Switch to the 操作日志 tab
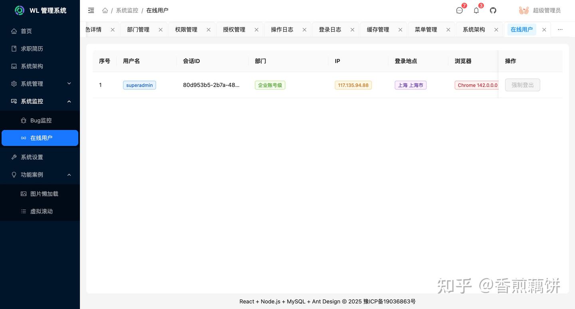This screenshot has width=575, height=309. click(282, 29)
